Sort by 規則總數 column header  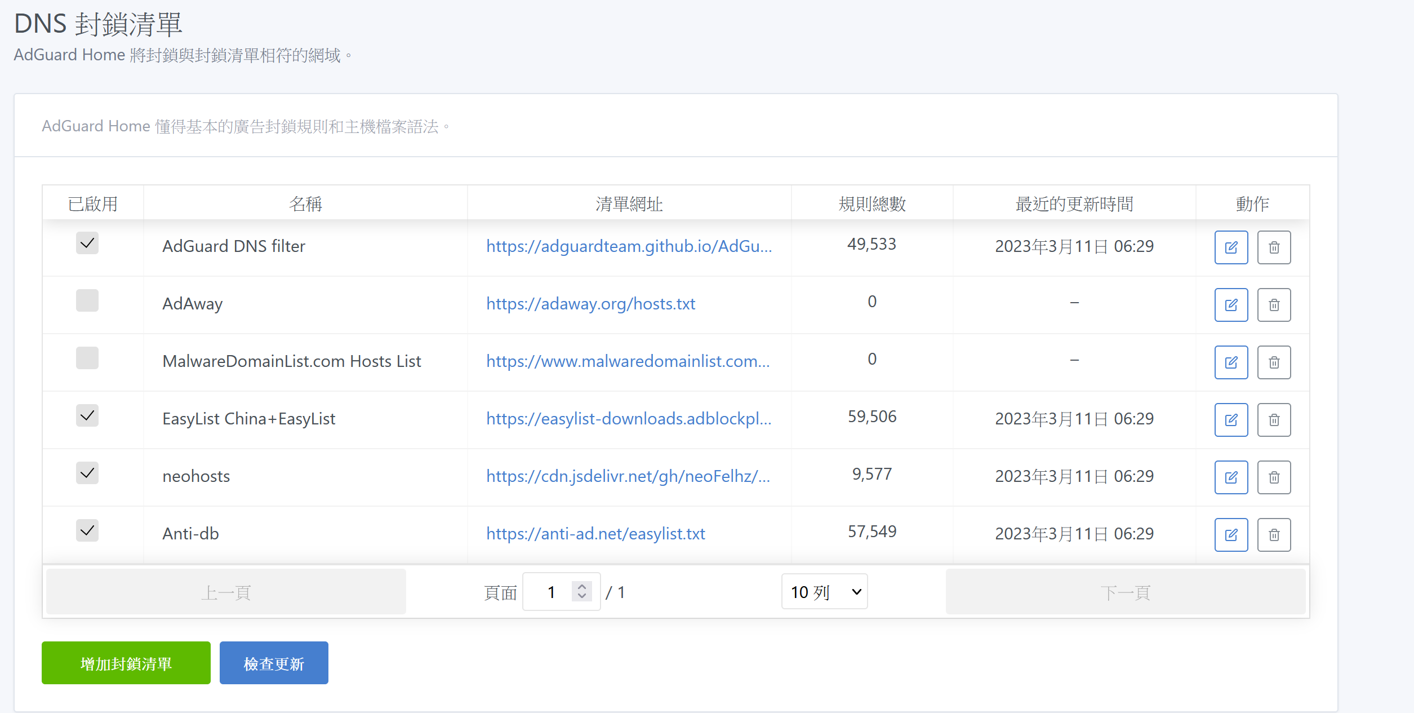[x=871, y=203]
